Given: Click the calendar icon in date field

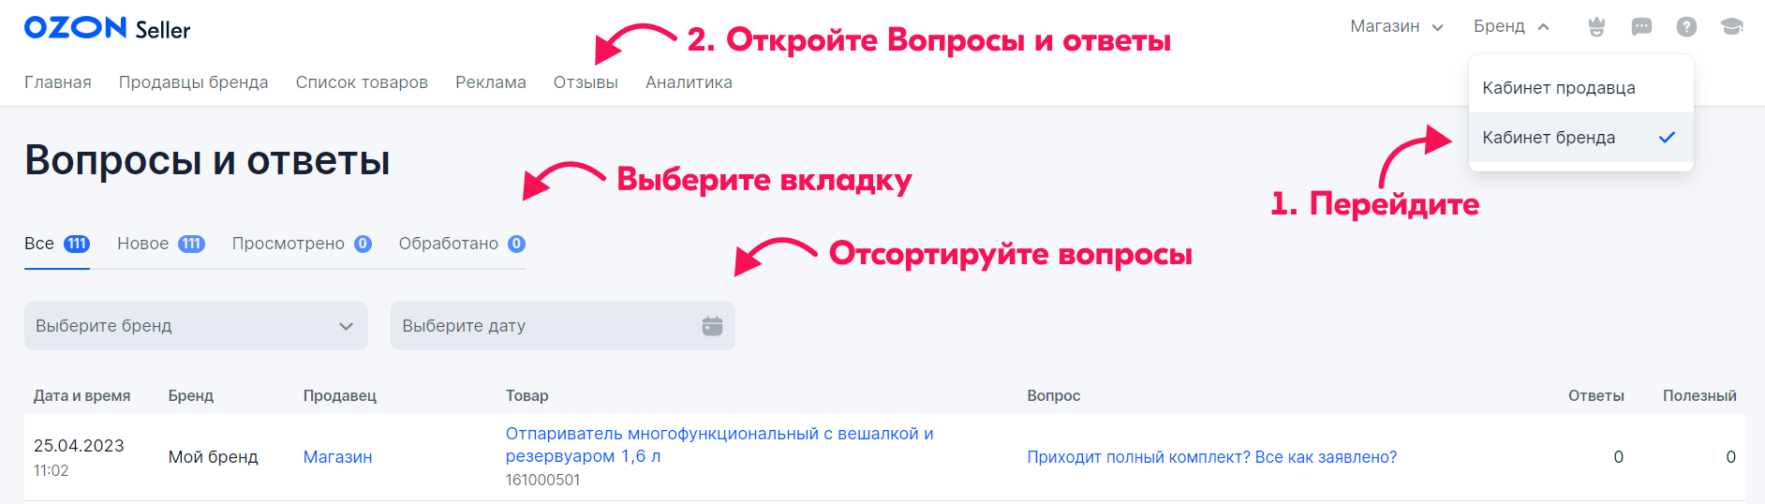Looking at the screenshot, I should pos(712,326).
